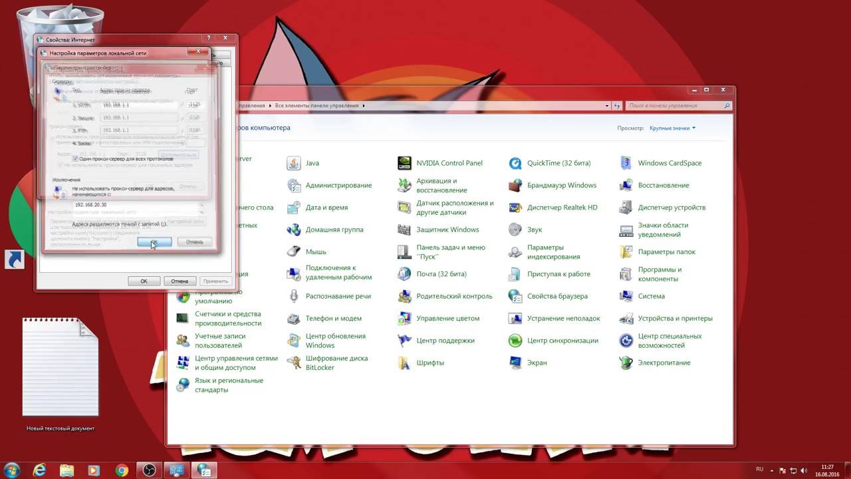
Task: Open QuickTime (32 бита) item
Action: (x=549, y=163)
